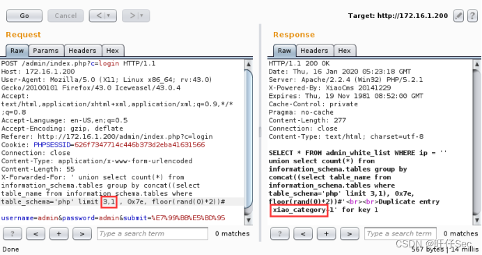Click the request scrollbar down arrow

249,220
